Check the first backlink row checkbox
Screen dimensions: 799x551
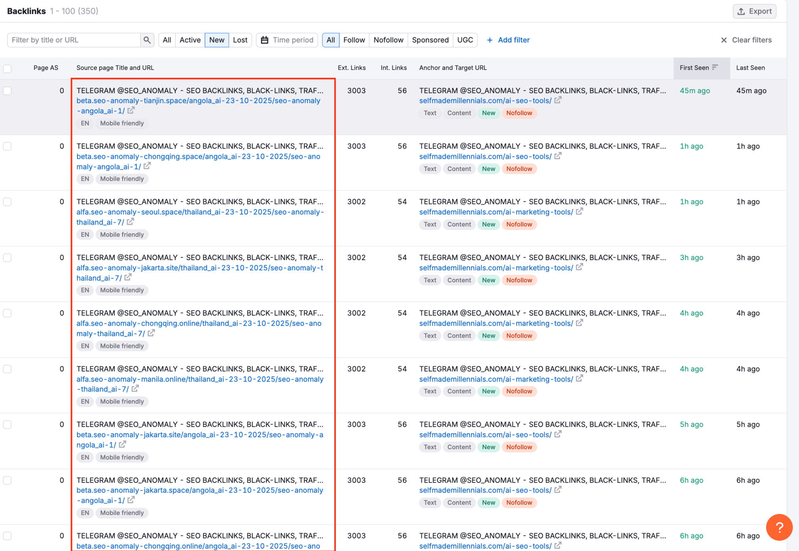click(7, 91)
